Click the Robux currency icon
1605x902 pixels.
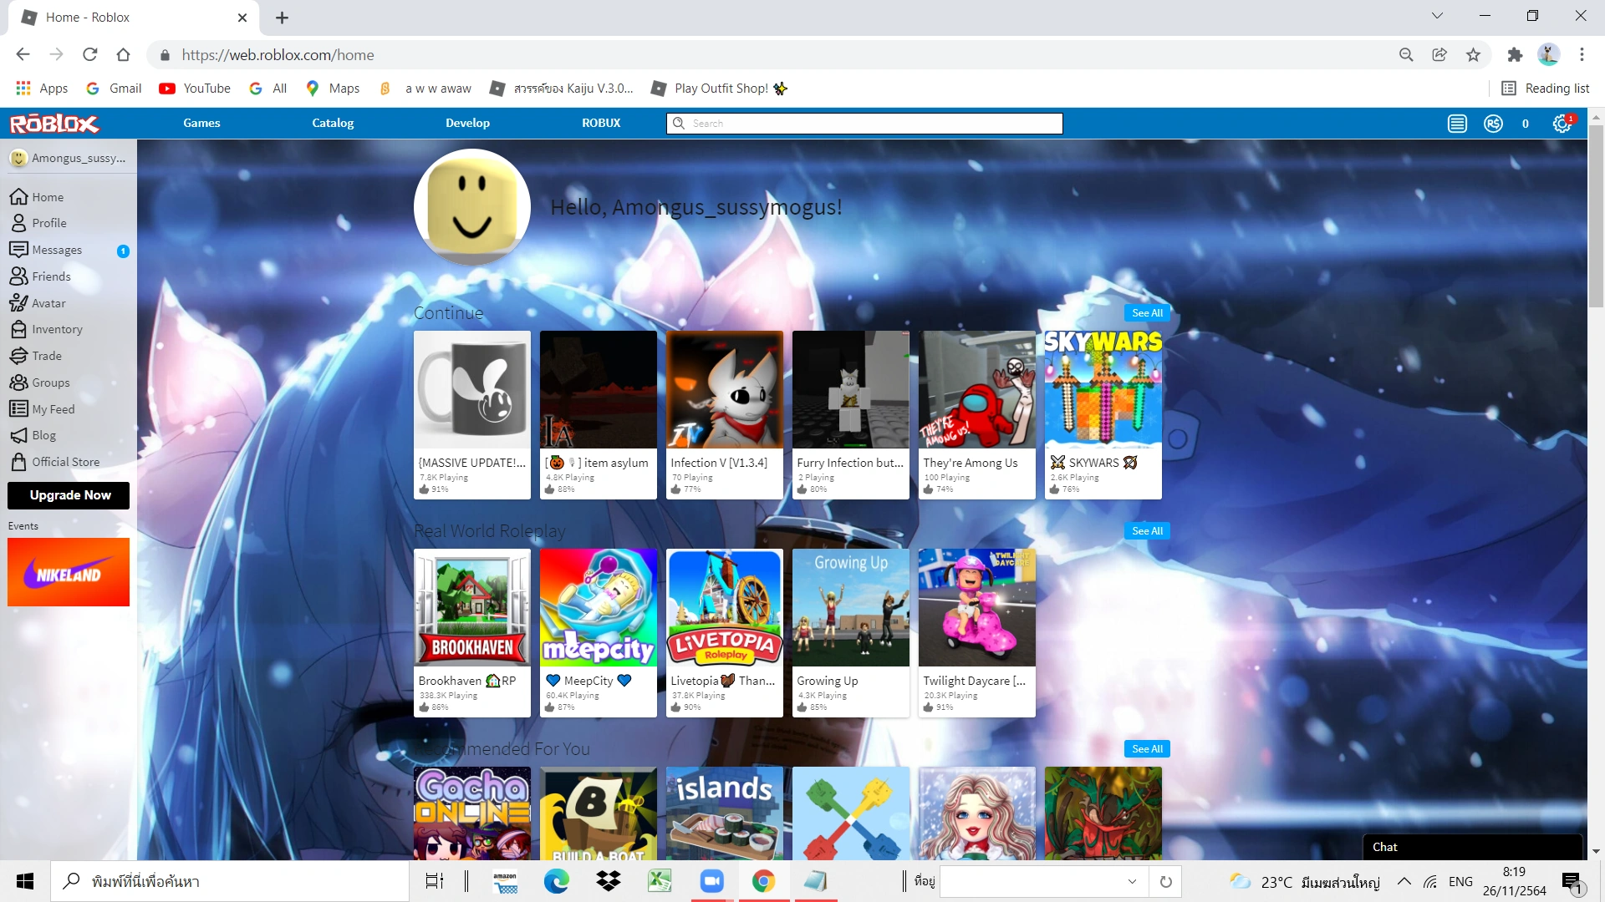coord(1493,124)
